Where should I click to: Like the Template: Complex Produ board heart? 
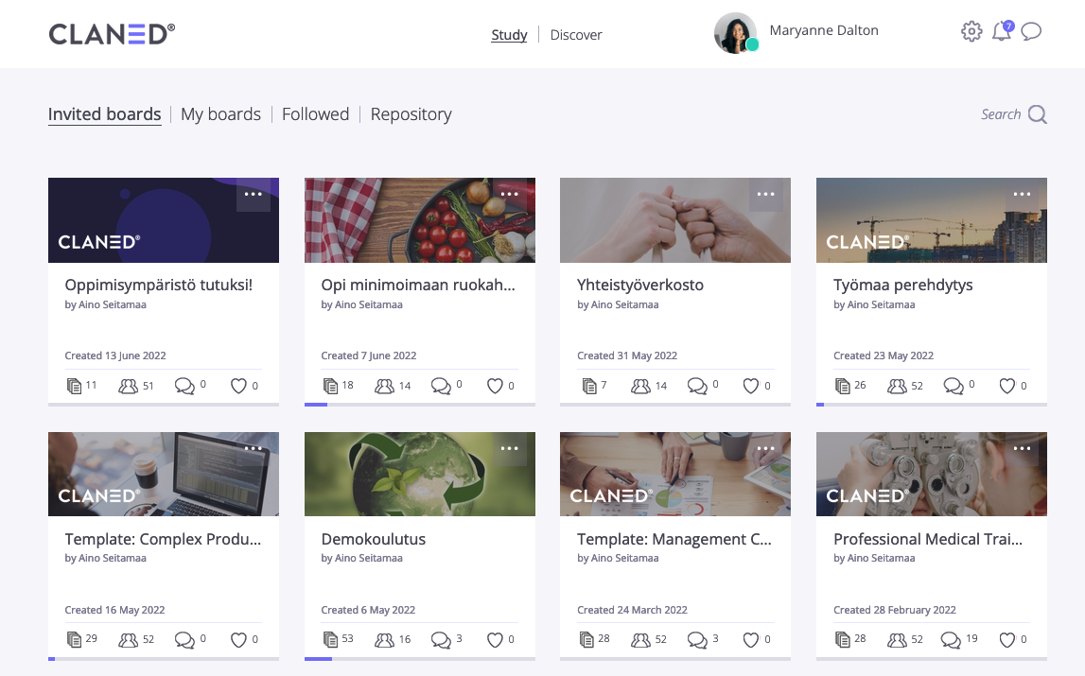click(x=238, y=639)
